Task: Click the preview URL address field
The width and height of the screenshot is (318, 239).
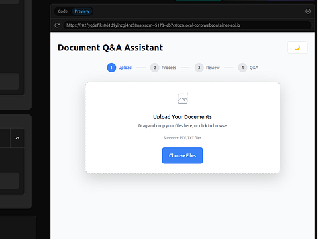Action: 187,25
